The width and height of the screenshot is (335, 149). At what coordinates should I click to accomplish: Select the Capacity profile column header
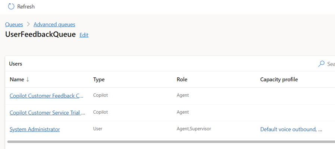pos(279,80)
